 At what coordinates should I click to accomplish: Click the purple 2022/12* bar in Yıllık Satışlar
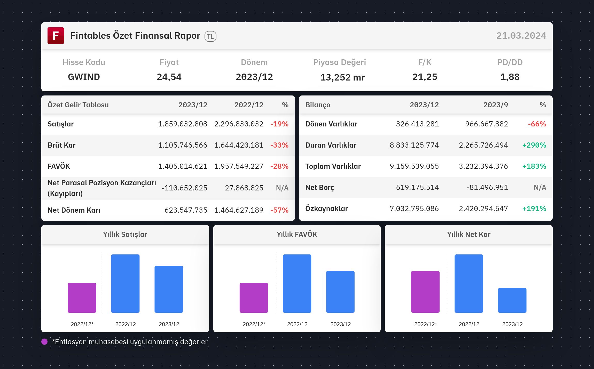tap(82, 298)
